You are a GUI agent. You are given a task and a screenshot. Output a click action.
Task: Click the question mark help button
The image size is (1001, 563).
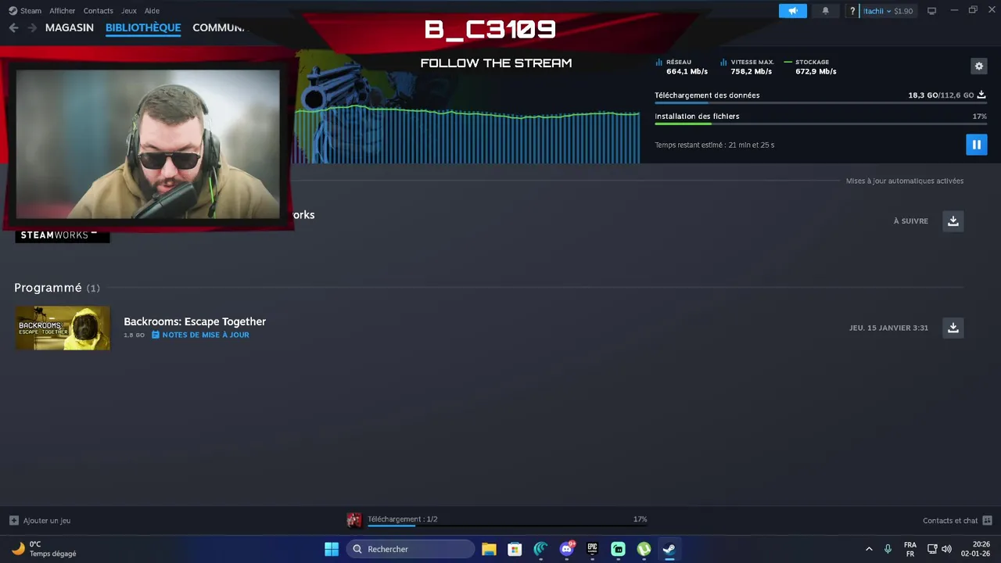pyautogui.click(x=852, y=11)
